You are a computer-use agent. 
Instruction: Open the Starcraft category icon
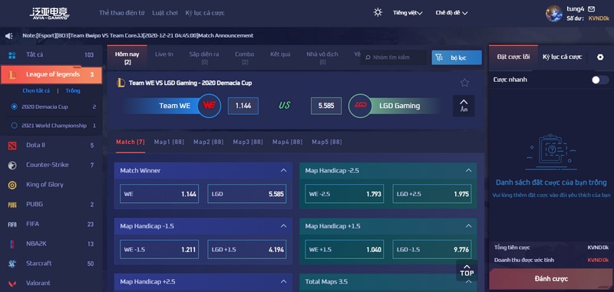pos(12,264)
